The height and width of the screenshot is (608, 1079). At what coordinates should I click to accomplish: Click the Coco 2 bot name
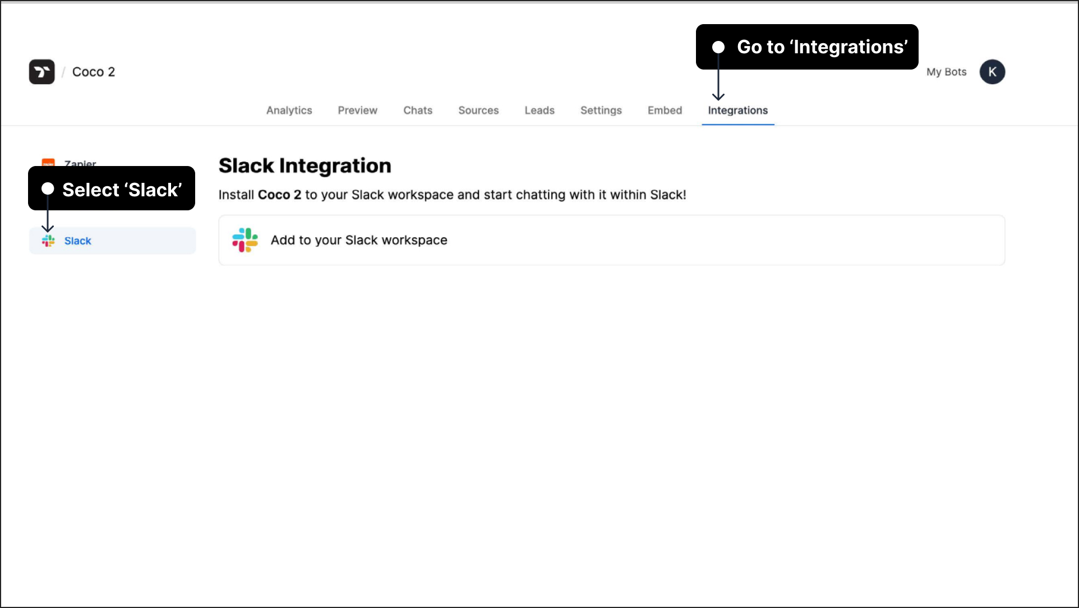pos(94,72)
